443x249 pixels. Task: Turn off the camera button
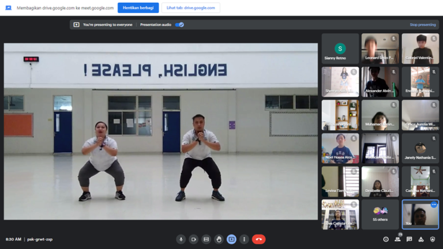[x=194, y=239]
